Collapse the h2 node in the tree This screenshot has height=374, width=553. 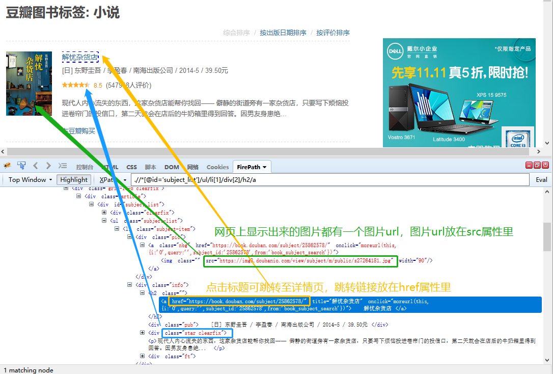(142, 292)
